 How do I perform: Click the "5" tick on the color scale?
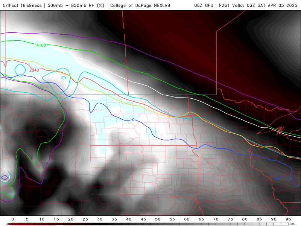[x=27, y=219]
